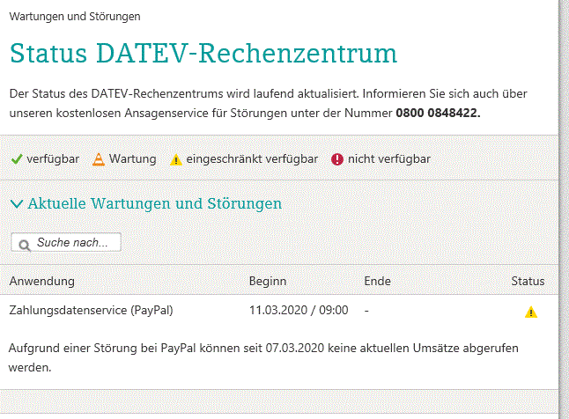
Task: Click the Wartungen und Störungen breadcrumb
Action: (75, 17)
